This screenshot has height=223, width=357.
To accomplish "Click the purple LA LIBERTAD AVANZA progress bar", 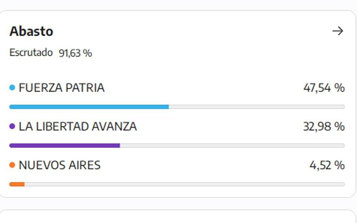I will [x=65, y=146].
